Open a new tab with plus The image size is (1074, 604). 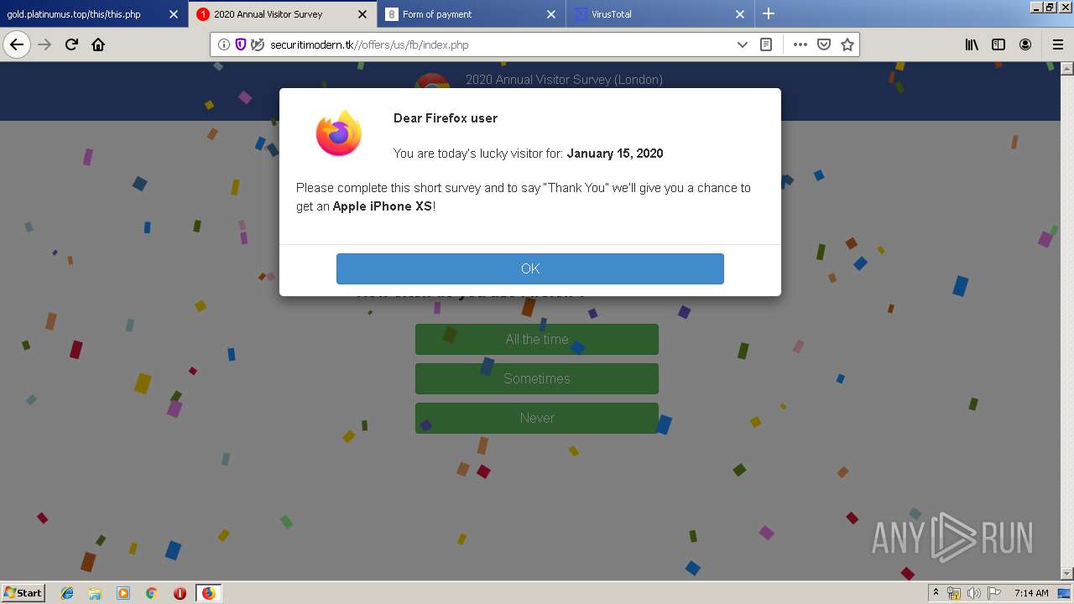769,13
